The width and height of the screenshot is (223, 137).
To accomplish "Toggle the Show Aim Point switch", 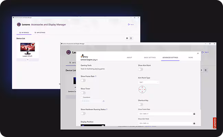I will 140,69.
